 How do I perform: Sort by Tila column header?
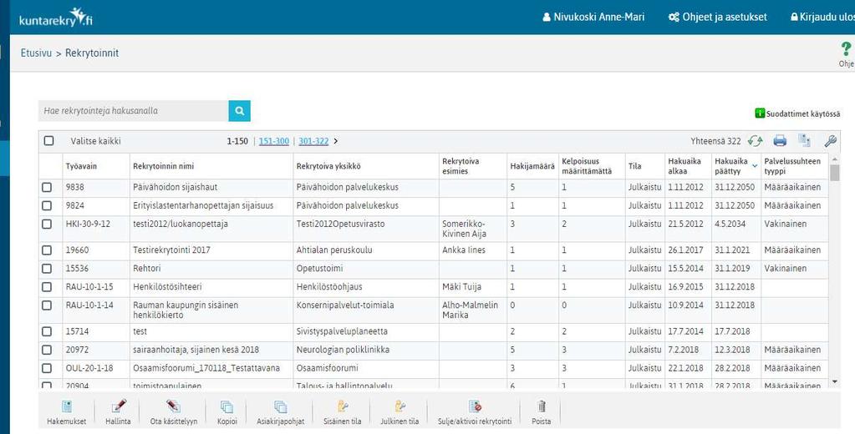click(634, 166)
